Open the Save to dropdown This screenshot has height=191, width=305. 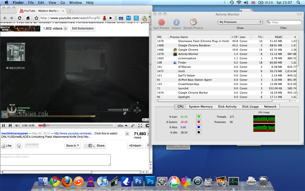[73, 146]
